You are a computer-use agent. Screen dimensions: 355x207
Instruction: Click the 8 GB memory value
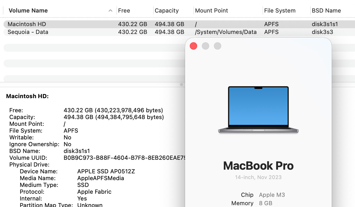265,203
